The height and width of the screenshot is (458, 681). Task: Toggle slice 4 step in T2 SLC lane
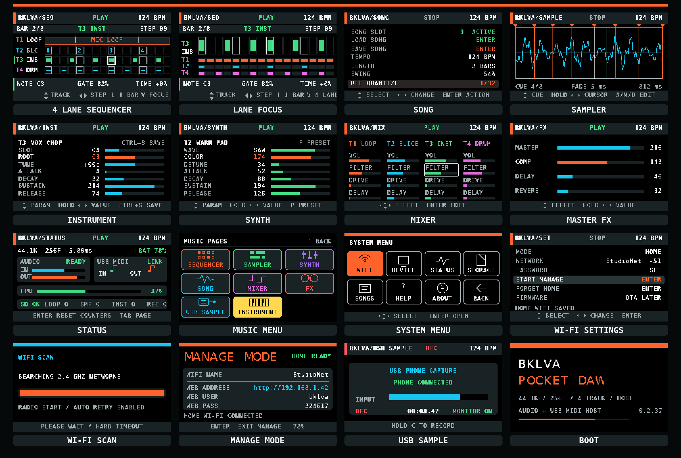143,51
